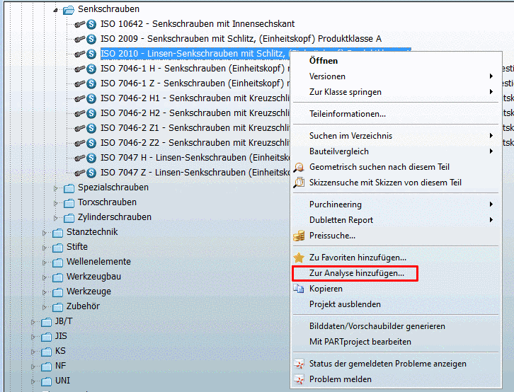Screen dimensions: 514x392
Task: Choose Öffnen from the context menu
Action: click(x=324, y=61)
